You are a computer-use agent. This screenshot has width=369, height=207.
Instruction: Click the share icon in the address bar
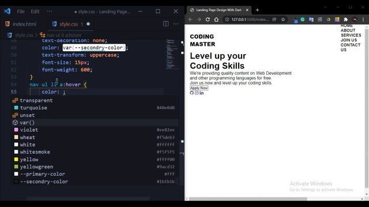274,20
